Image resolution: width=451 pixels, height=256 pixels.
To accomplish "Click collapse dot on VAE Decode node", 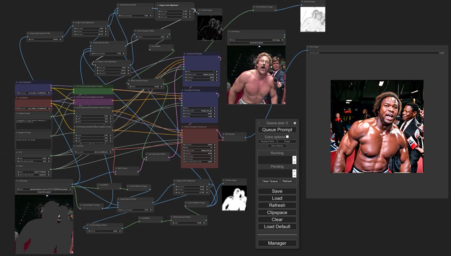I will [x=224, y=134].
